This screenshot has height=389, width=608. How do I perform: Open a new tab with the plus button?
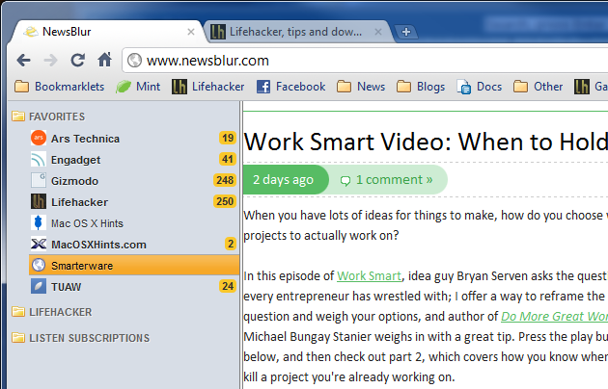pos(406,32)
